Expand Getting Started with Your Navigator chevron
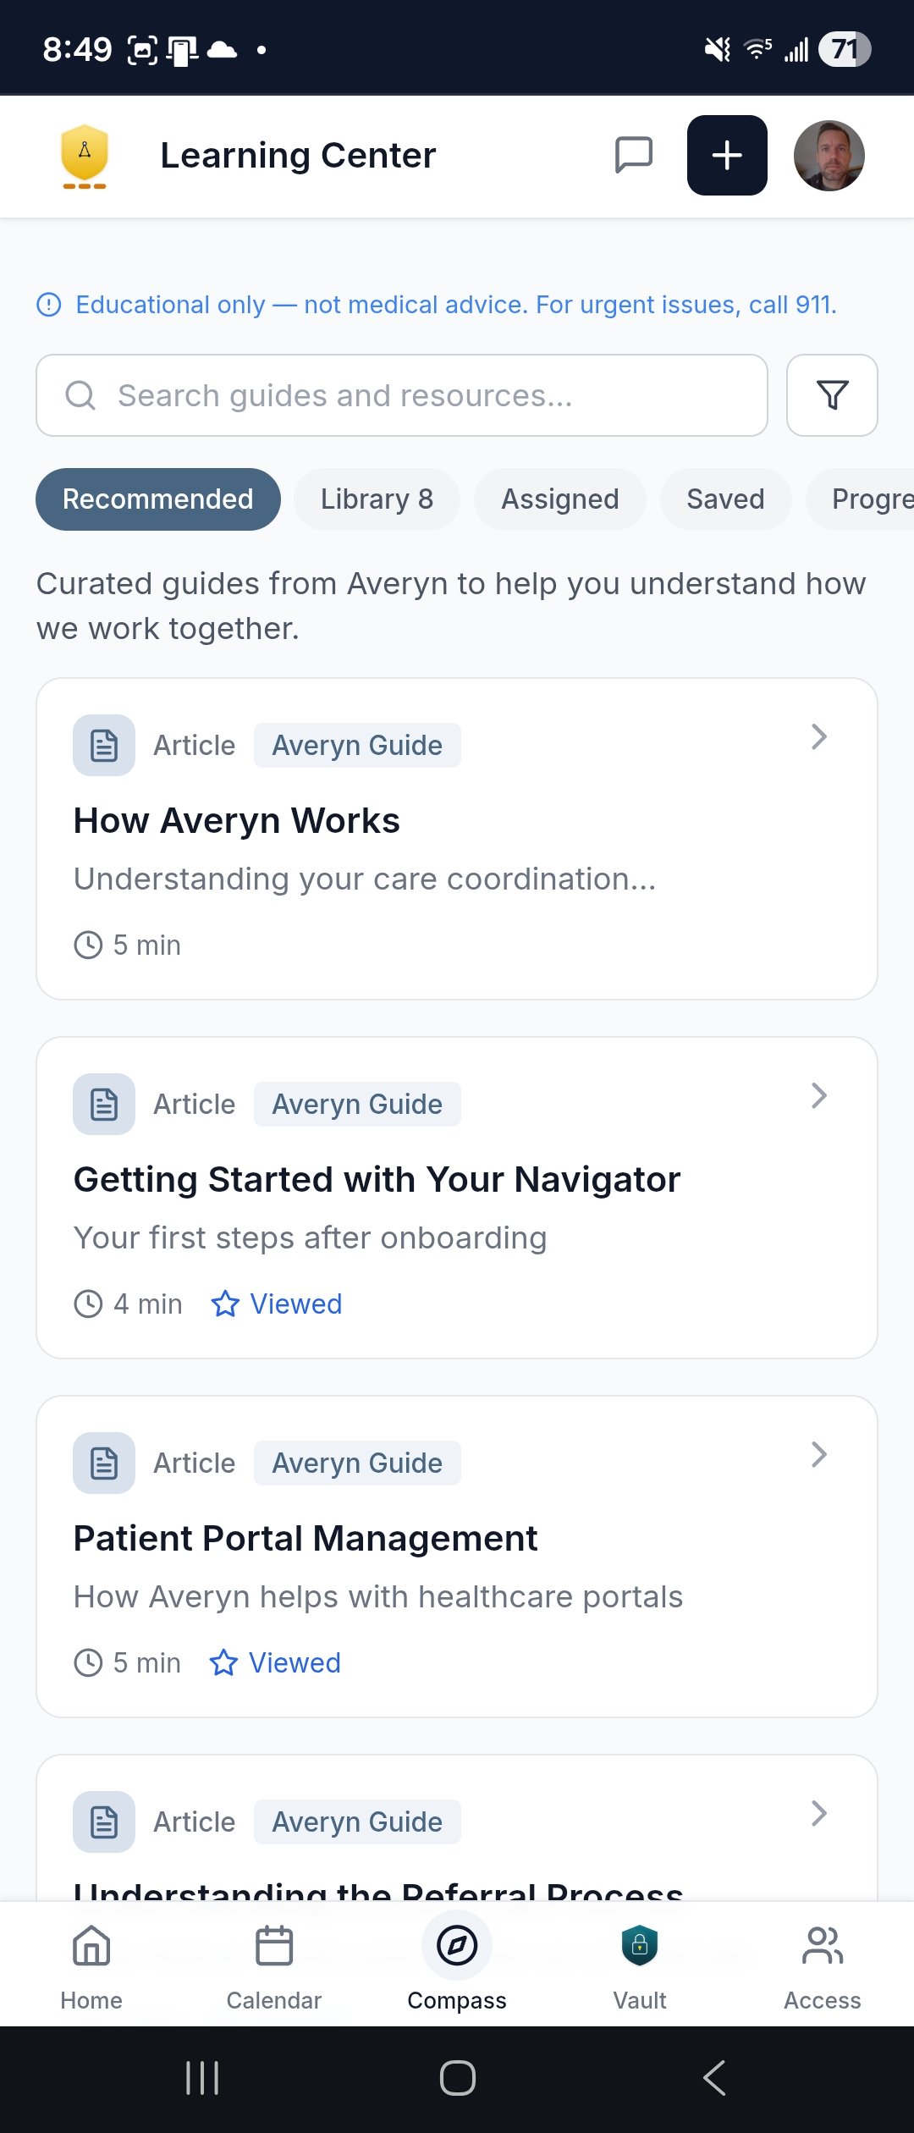This screenshot has width=914, height=2133. coord(818,1095)
